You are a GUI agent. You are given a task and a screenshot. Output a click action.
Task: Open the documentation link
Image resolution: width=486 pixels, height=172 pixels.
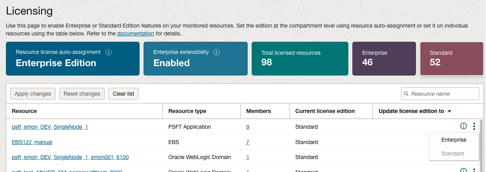pos(135,33)
